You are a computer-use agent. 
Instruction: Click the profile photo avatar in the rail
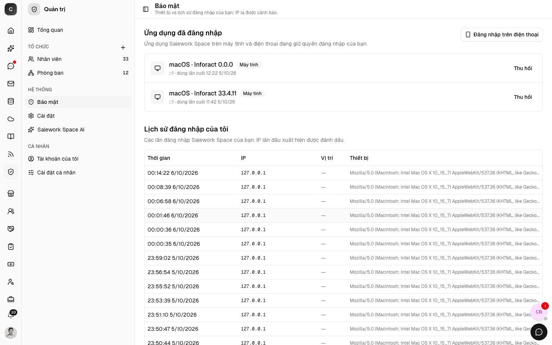click(x=11, y=333)
